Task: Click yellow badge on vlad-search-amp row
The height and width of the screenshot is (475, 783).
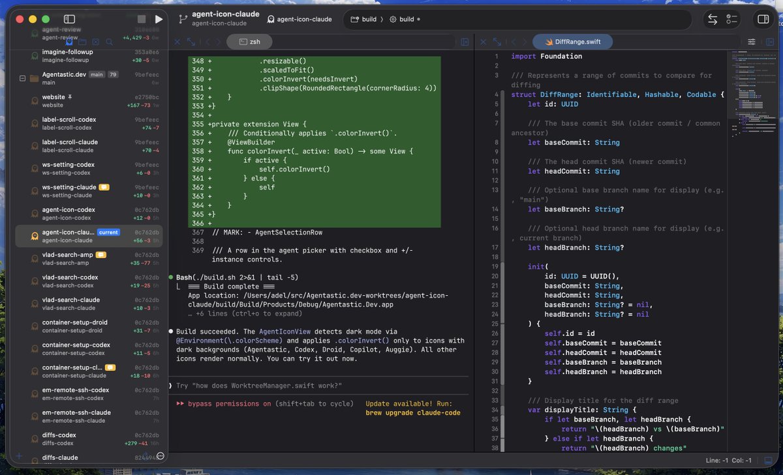Action: coord(101,255)
